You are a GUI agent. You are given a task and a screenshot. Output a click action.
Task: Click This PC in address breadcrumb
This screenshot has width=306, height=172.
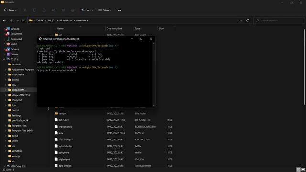pos(40,21)
